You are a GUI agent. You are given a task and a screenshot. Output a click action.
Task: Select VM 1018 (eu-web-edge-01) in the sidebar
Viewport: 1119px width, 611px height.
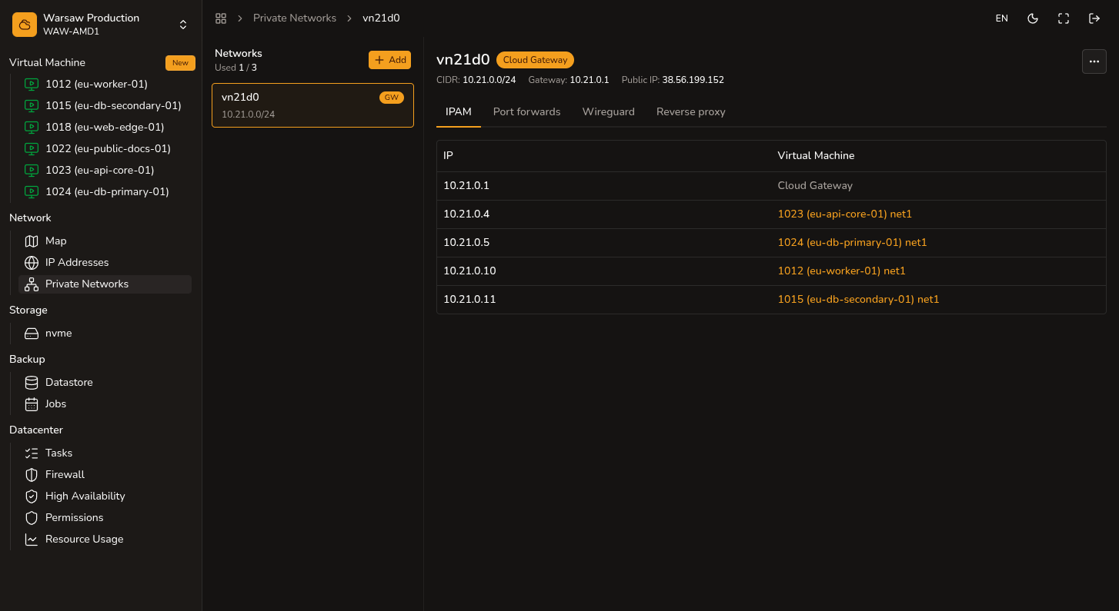pos(105,127)
